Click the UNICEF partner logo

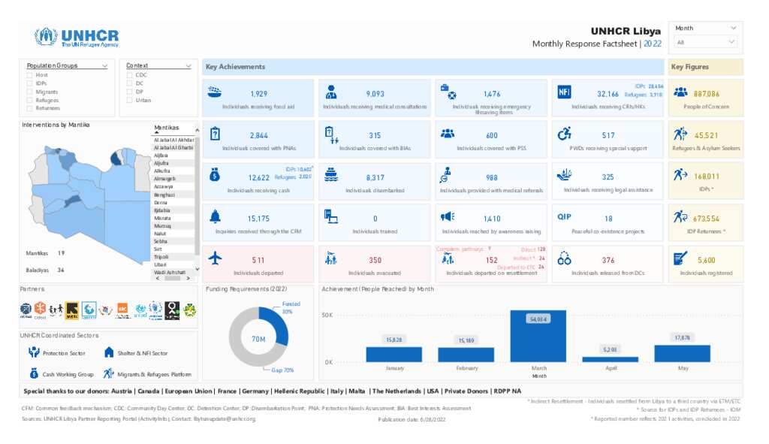point(140,310)
